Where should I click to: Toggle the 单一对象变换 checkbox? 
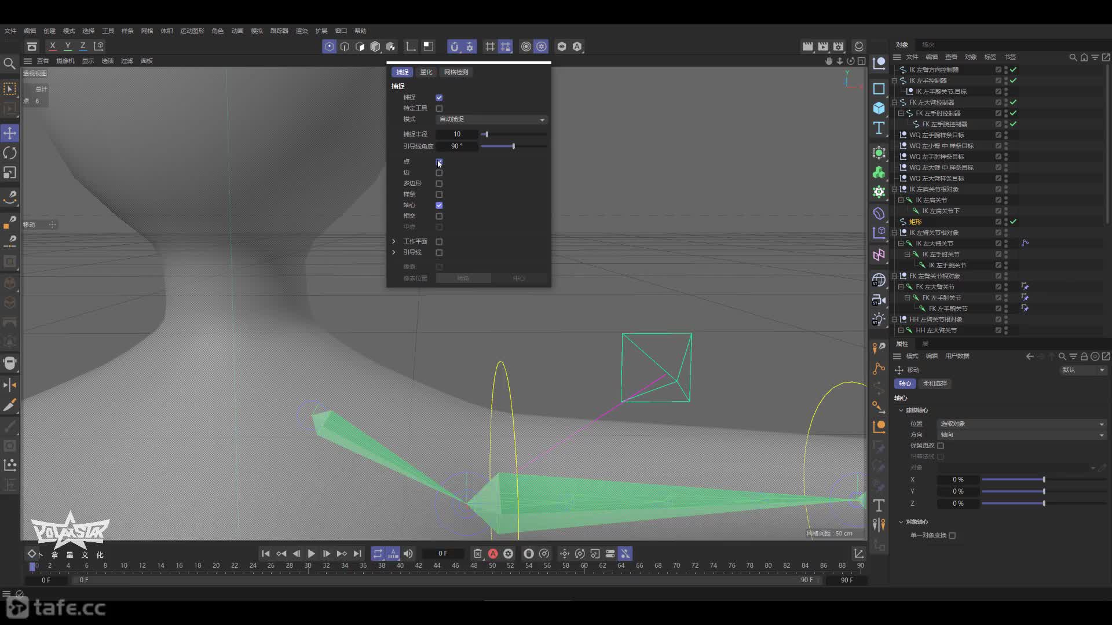point(952,535)
